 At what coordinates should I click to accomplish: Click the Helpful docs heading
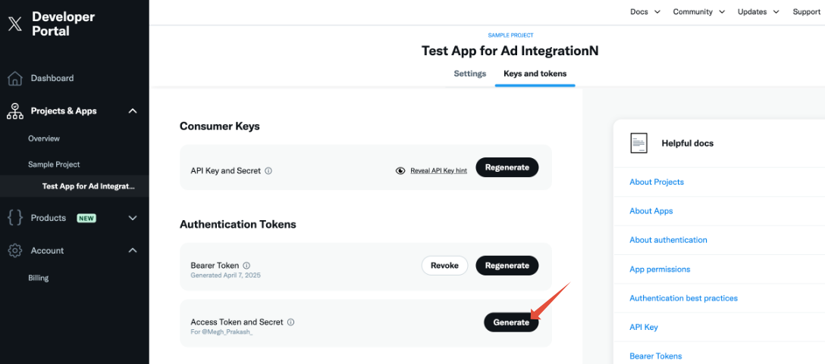pyautogui.click(x=687, y=143)
